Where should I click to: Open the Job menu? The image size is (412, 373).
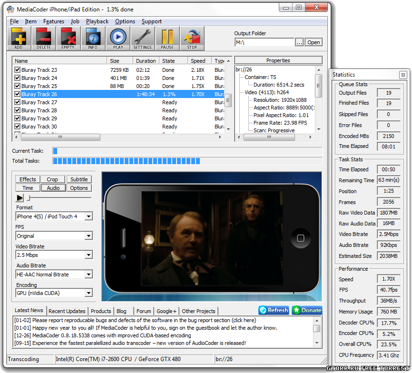[75, 21]
